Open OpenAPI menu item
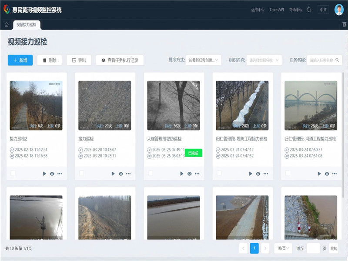 277,10
